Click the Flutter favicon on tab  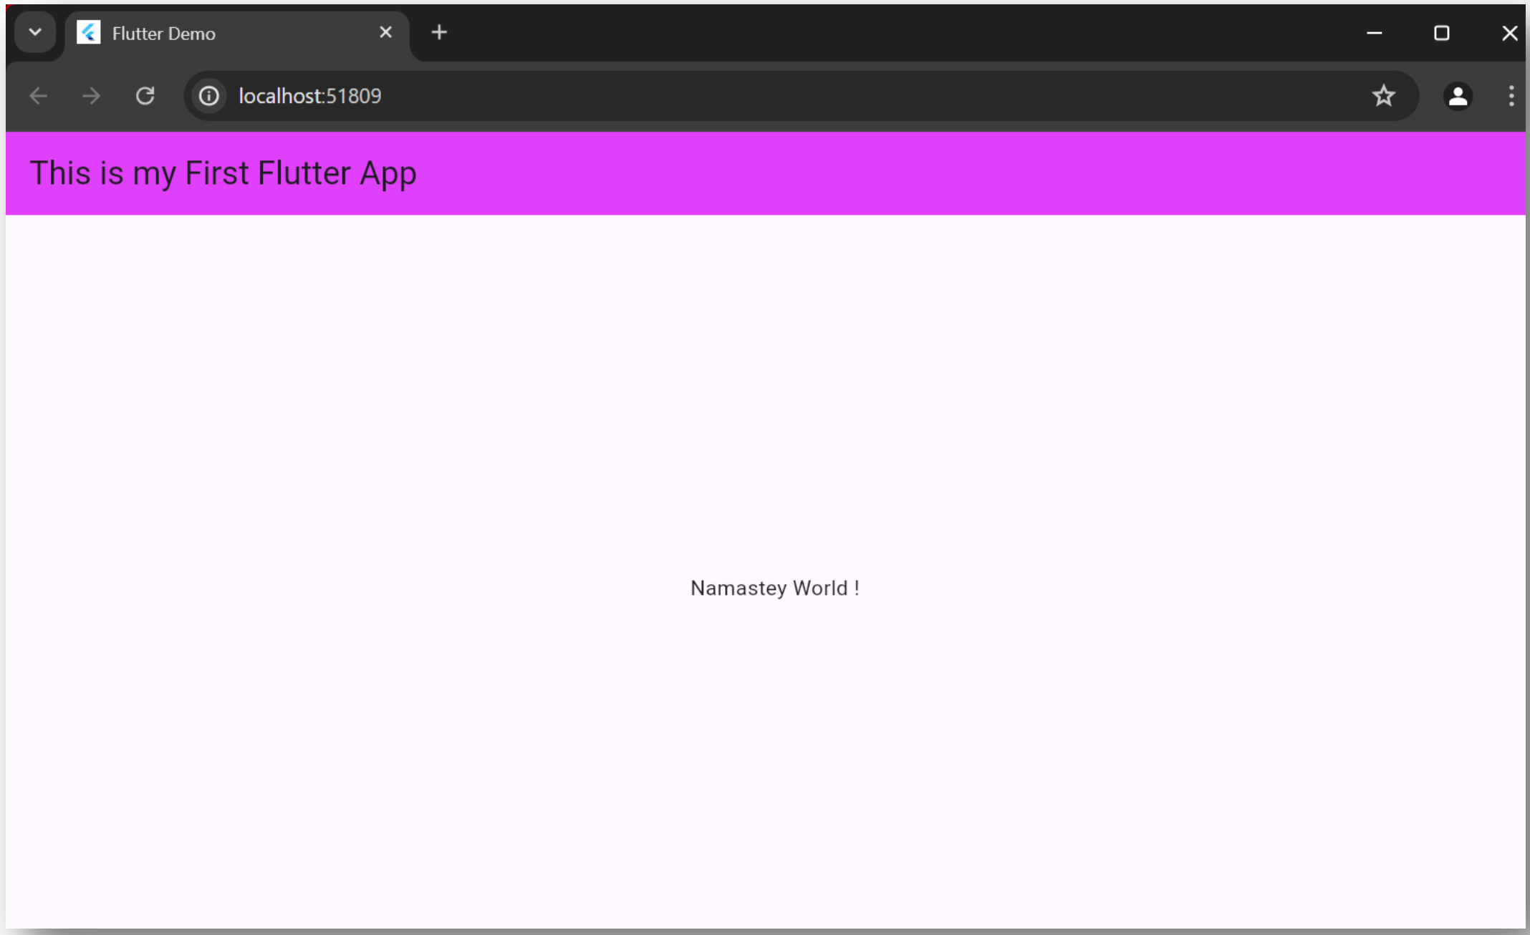pyautogui.click(x=89, y=33)
